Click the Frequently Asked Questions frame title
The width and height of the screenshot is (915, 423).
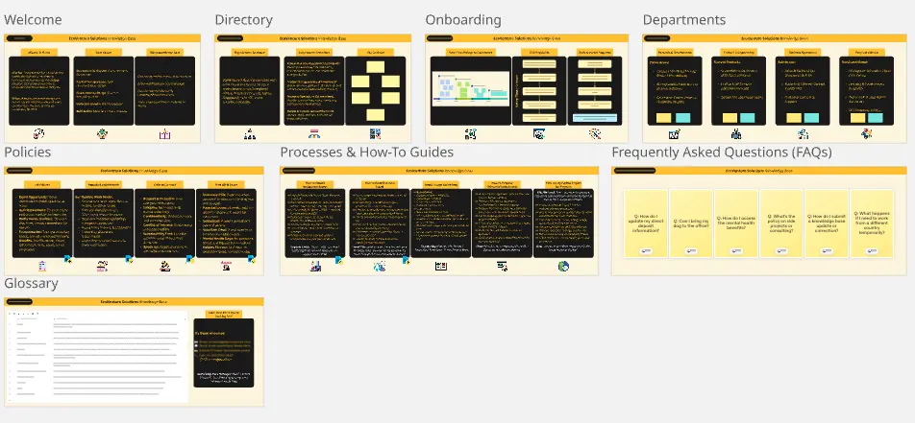721,153
